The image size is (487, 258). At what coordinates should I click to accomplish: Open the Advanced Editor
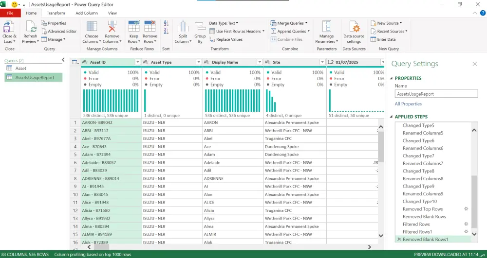59,31
